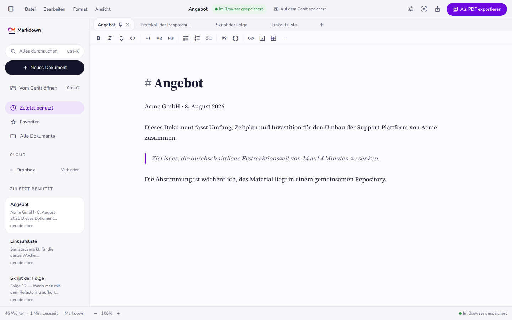The height and width of the screenshot is (320, 512).
Task: Insert a blockquote
Action: tap(224, 38)
